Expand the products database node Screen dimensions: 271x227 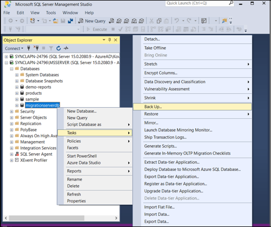coord(17,93)
